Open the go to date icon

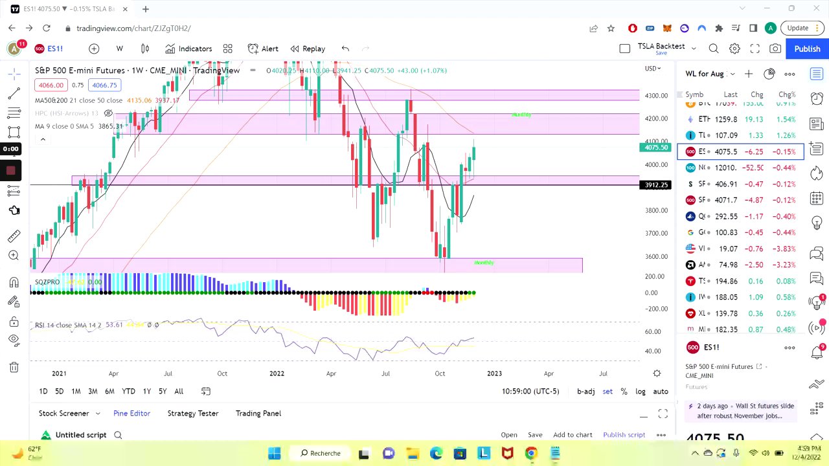(206, 391)
